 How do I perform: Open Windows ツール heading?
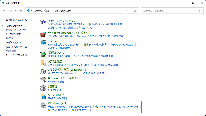pyautogui.click(x=58, y=103)
